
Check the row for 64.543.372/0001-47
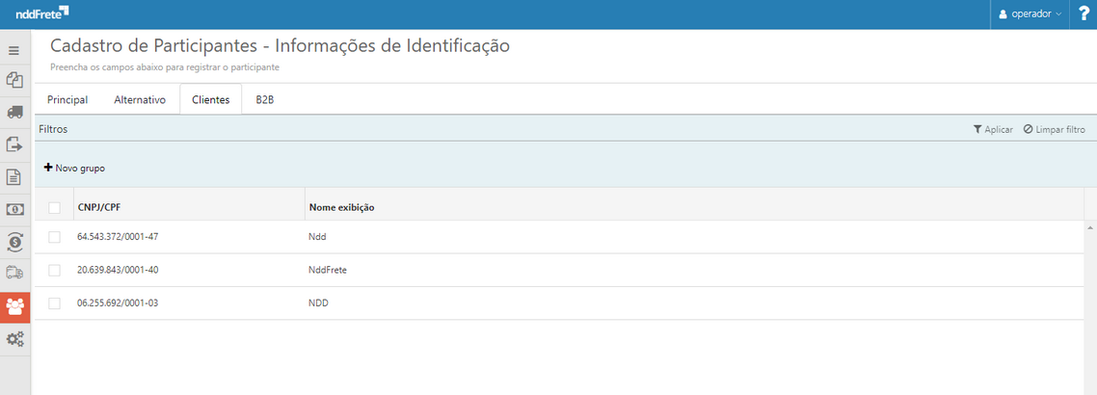point(55,237)
